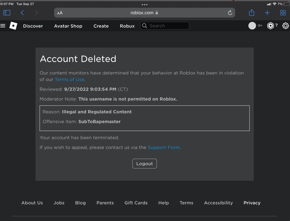Tap the padlock in address bar
Screen dimensions: 290x221
(x=157, y=13)
